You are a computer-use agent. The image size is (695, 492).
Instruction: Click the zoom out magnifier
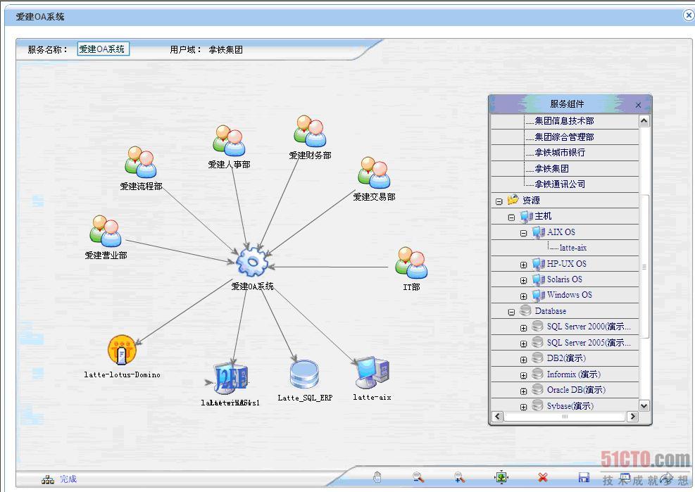click(x=418, y=477)
